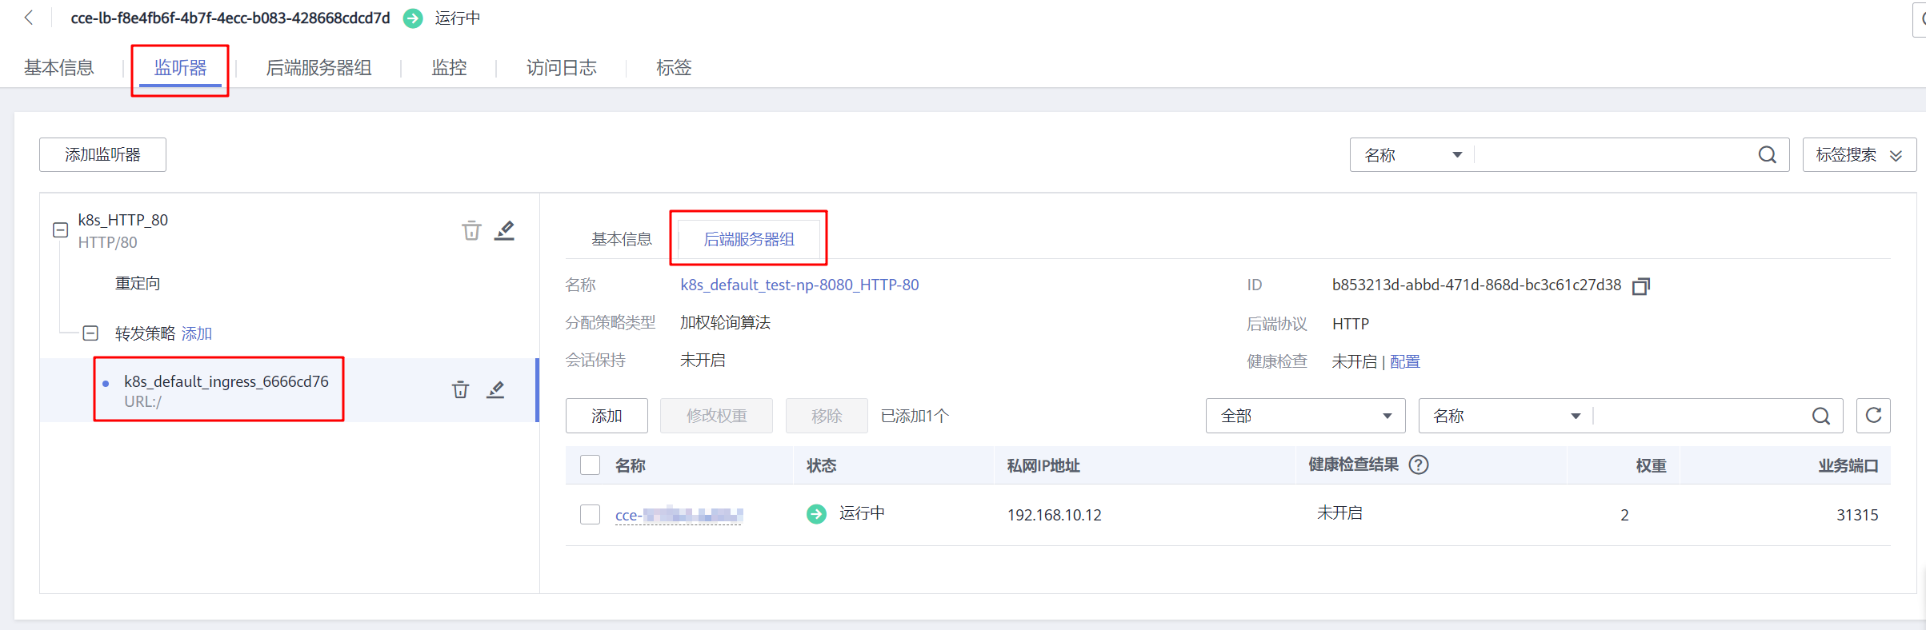Viewport: 1926px width, 630px height.
Task: Open the health check result help icon
Action: [x=1419, y=465]
